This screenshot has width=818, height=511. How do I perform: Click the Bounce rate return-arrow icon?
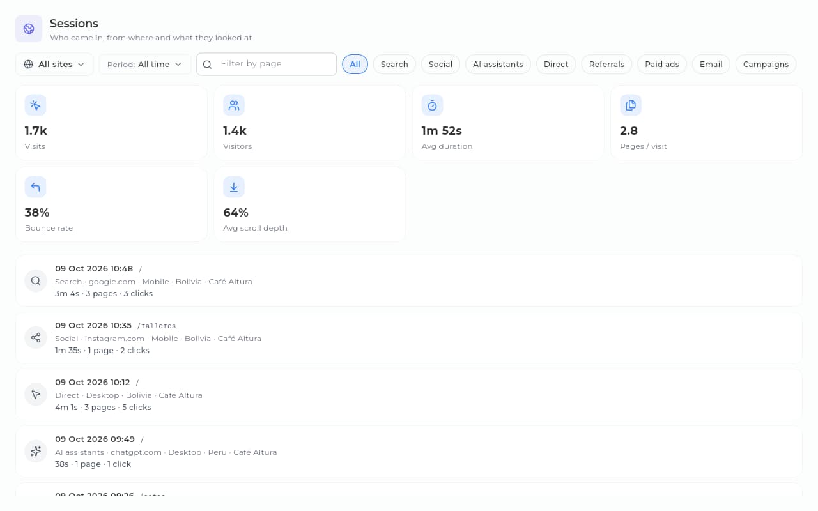pyautogui.click(x=35, y=187)
